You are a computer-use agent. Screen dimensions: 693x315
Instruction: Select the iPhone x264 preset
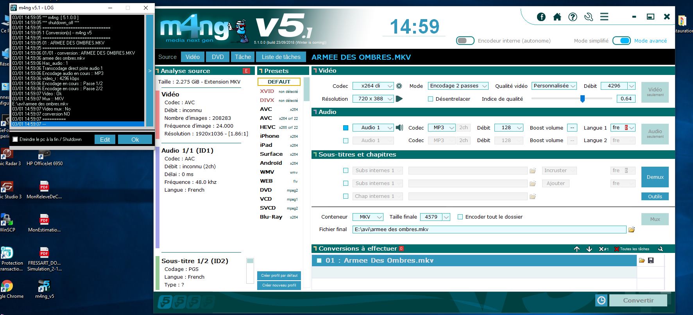click(x=279, y=136)
